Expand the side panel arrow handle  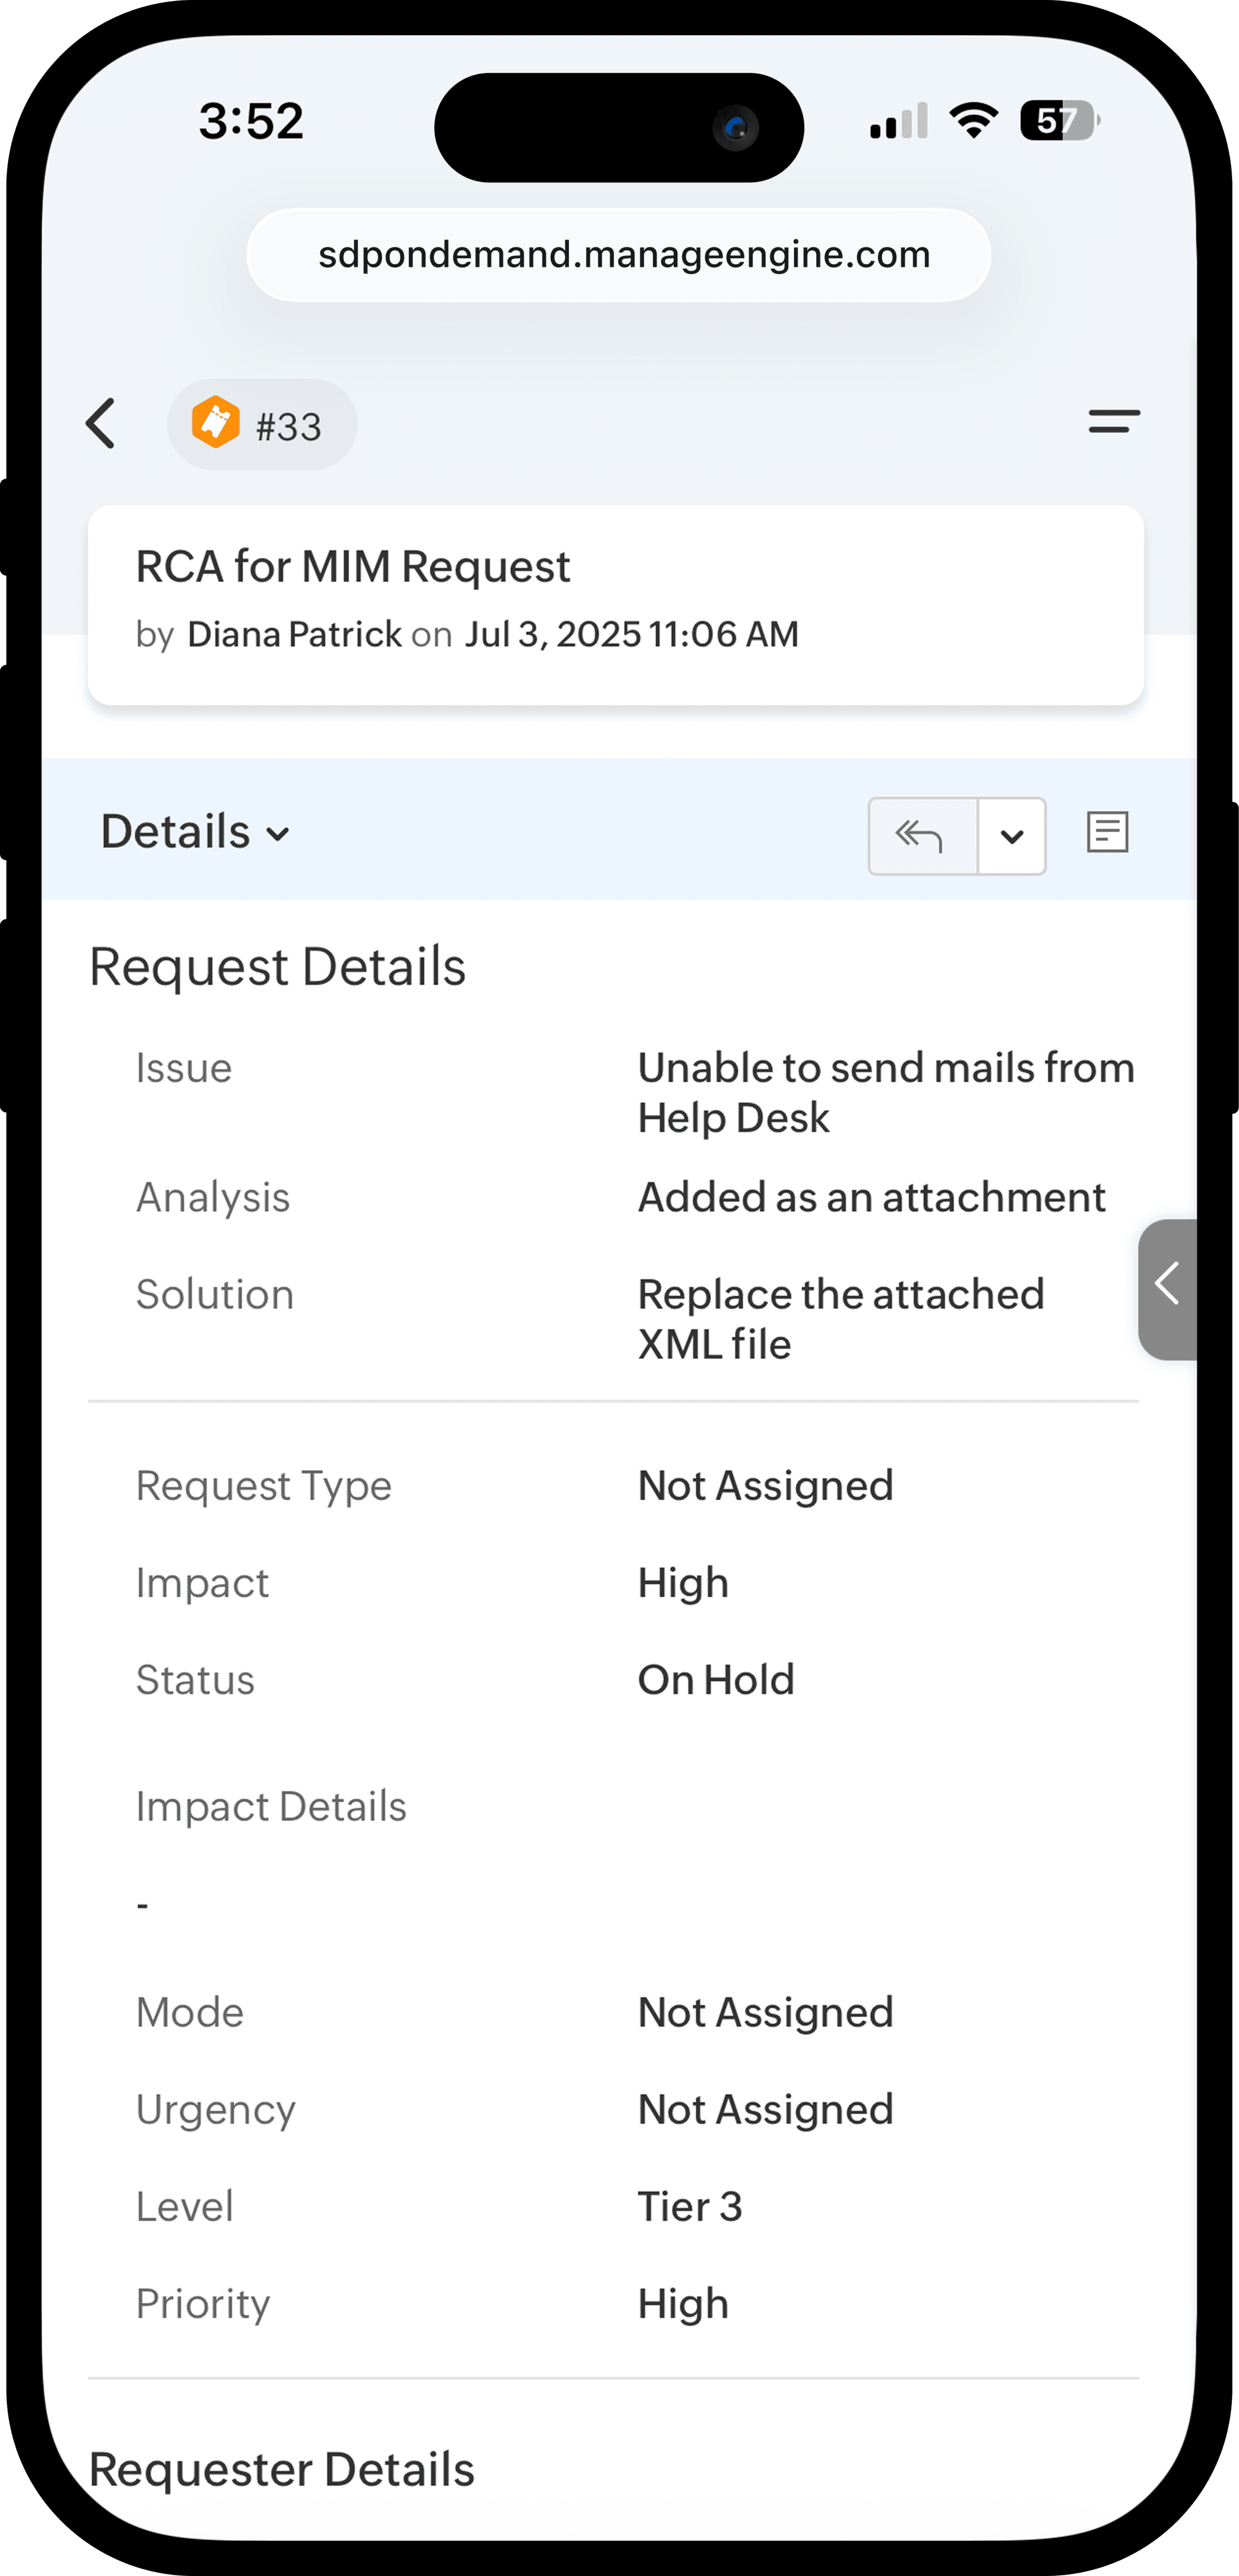(x=1167, y=1288)
